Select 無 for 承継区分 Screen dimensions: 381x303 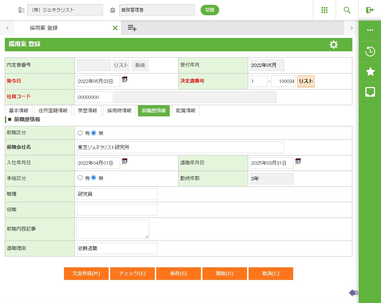tap(94, 178)
